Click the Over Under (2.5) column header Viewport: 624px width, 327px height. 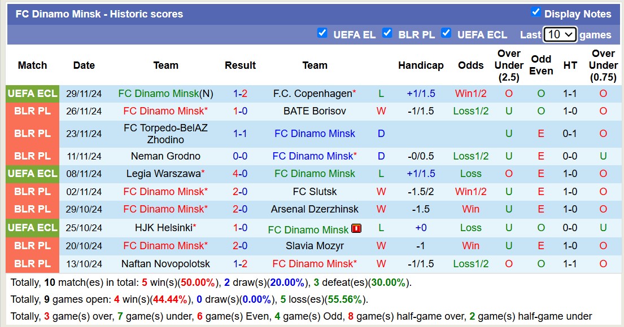tap(509, 65)
